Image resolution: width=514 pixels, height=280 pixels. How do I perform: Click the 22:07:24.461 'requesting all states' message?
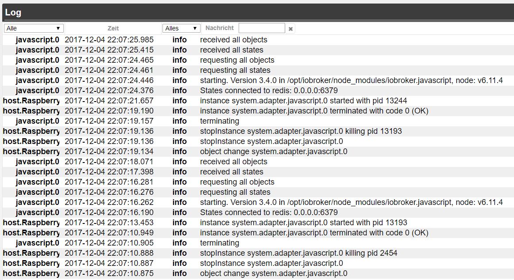[x=235, y=70]
